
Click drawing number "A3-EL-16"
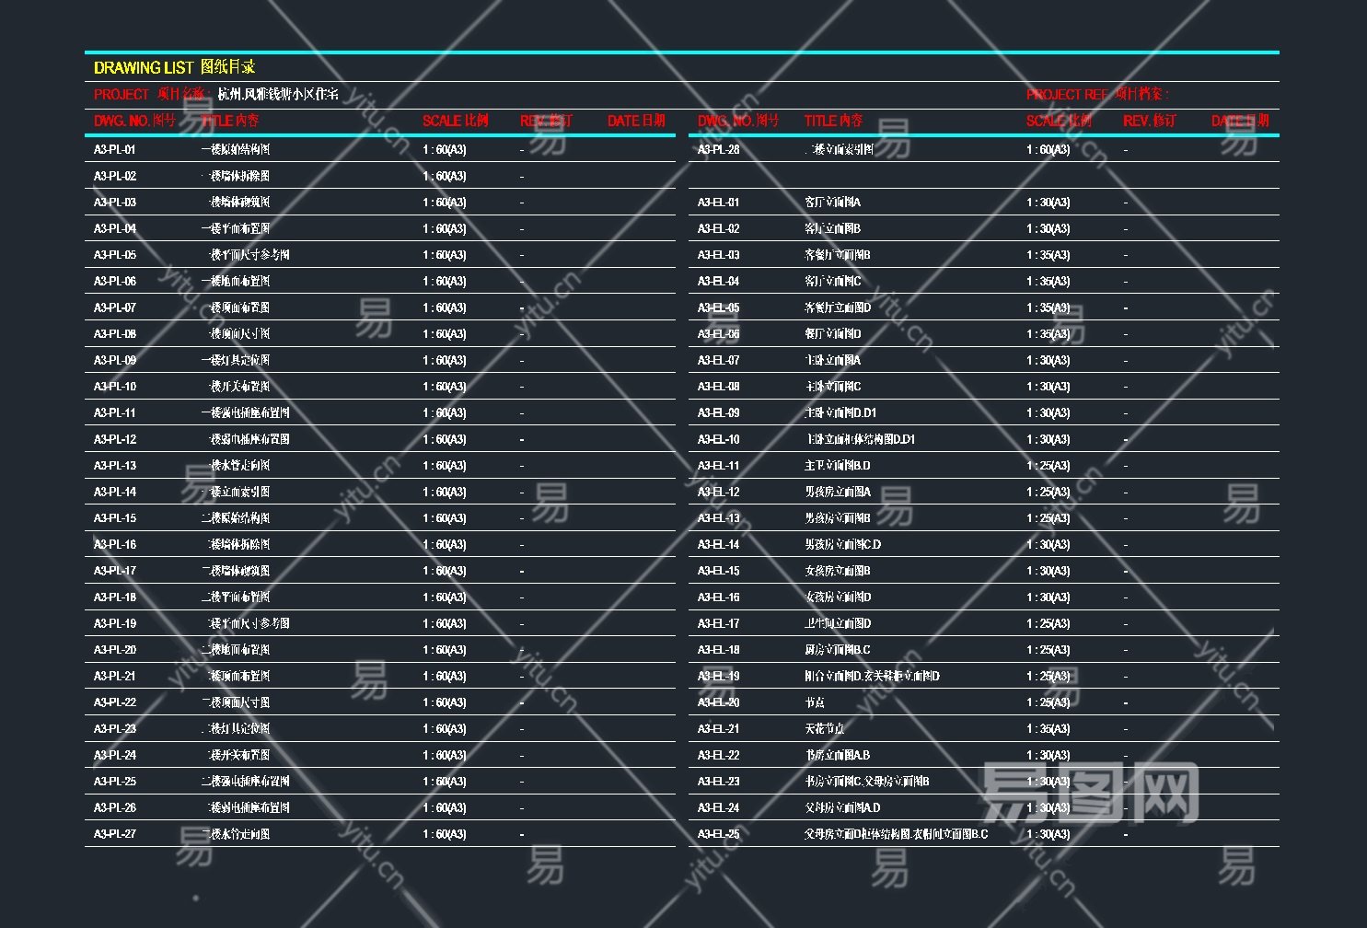tap(719, 597)
